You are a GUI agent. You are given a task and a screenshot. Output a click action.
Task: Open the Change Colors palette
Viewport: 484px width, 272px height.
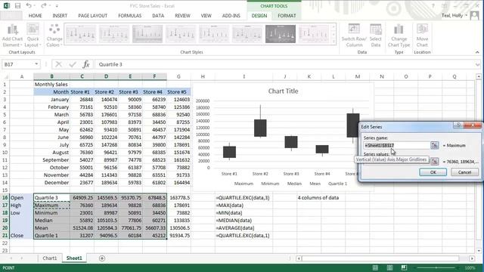(54, 36)
